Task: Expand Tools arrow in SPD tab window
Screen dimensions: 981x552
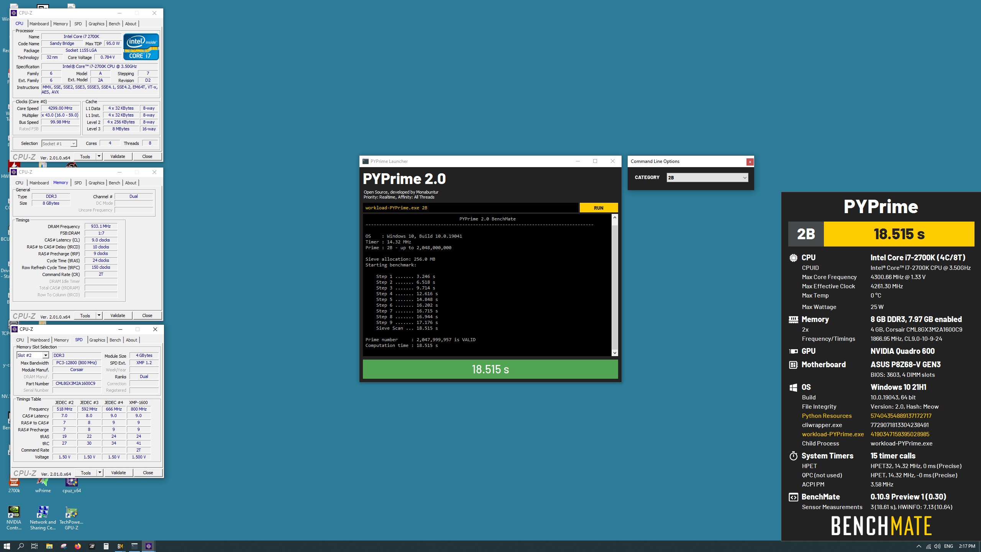Action: pyautogui.click(x=100, y=473)
